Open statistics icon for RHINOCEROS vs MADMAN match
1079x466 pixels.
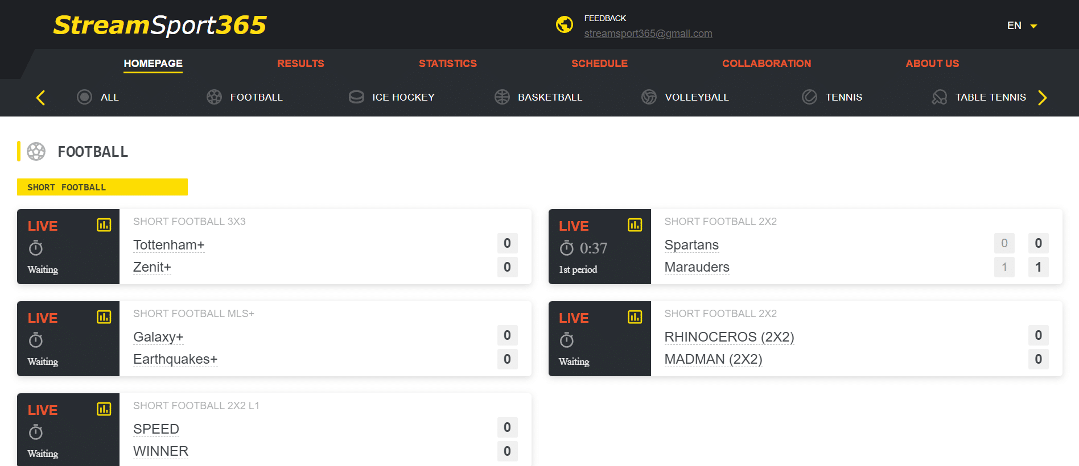click(635, 317)
